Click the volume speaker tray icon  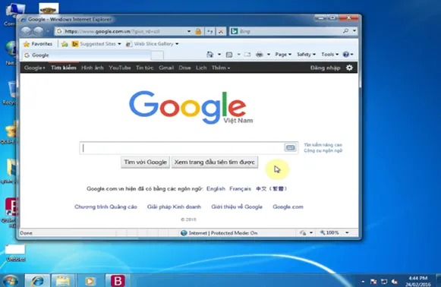[395, 282]
